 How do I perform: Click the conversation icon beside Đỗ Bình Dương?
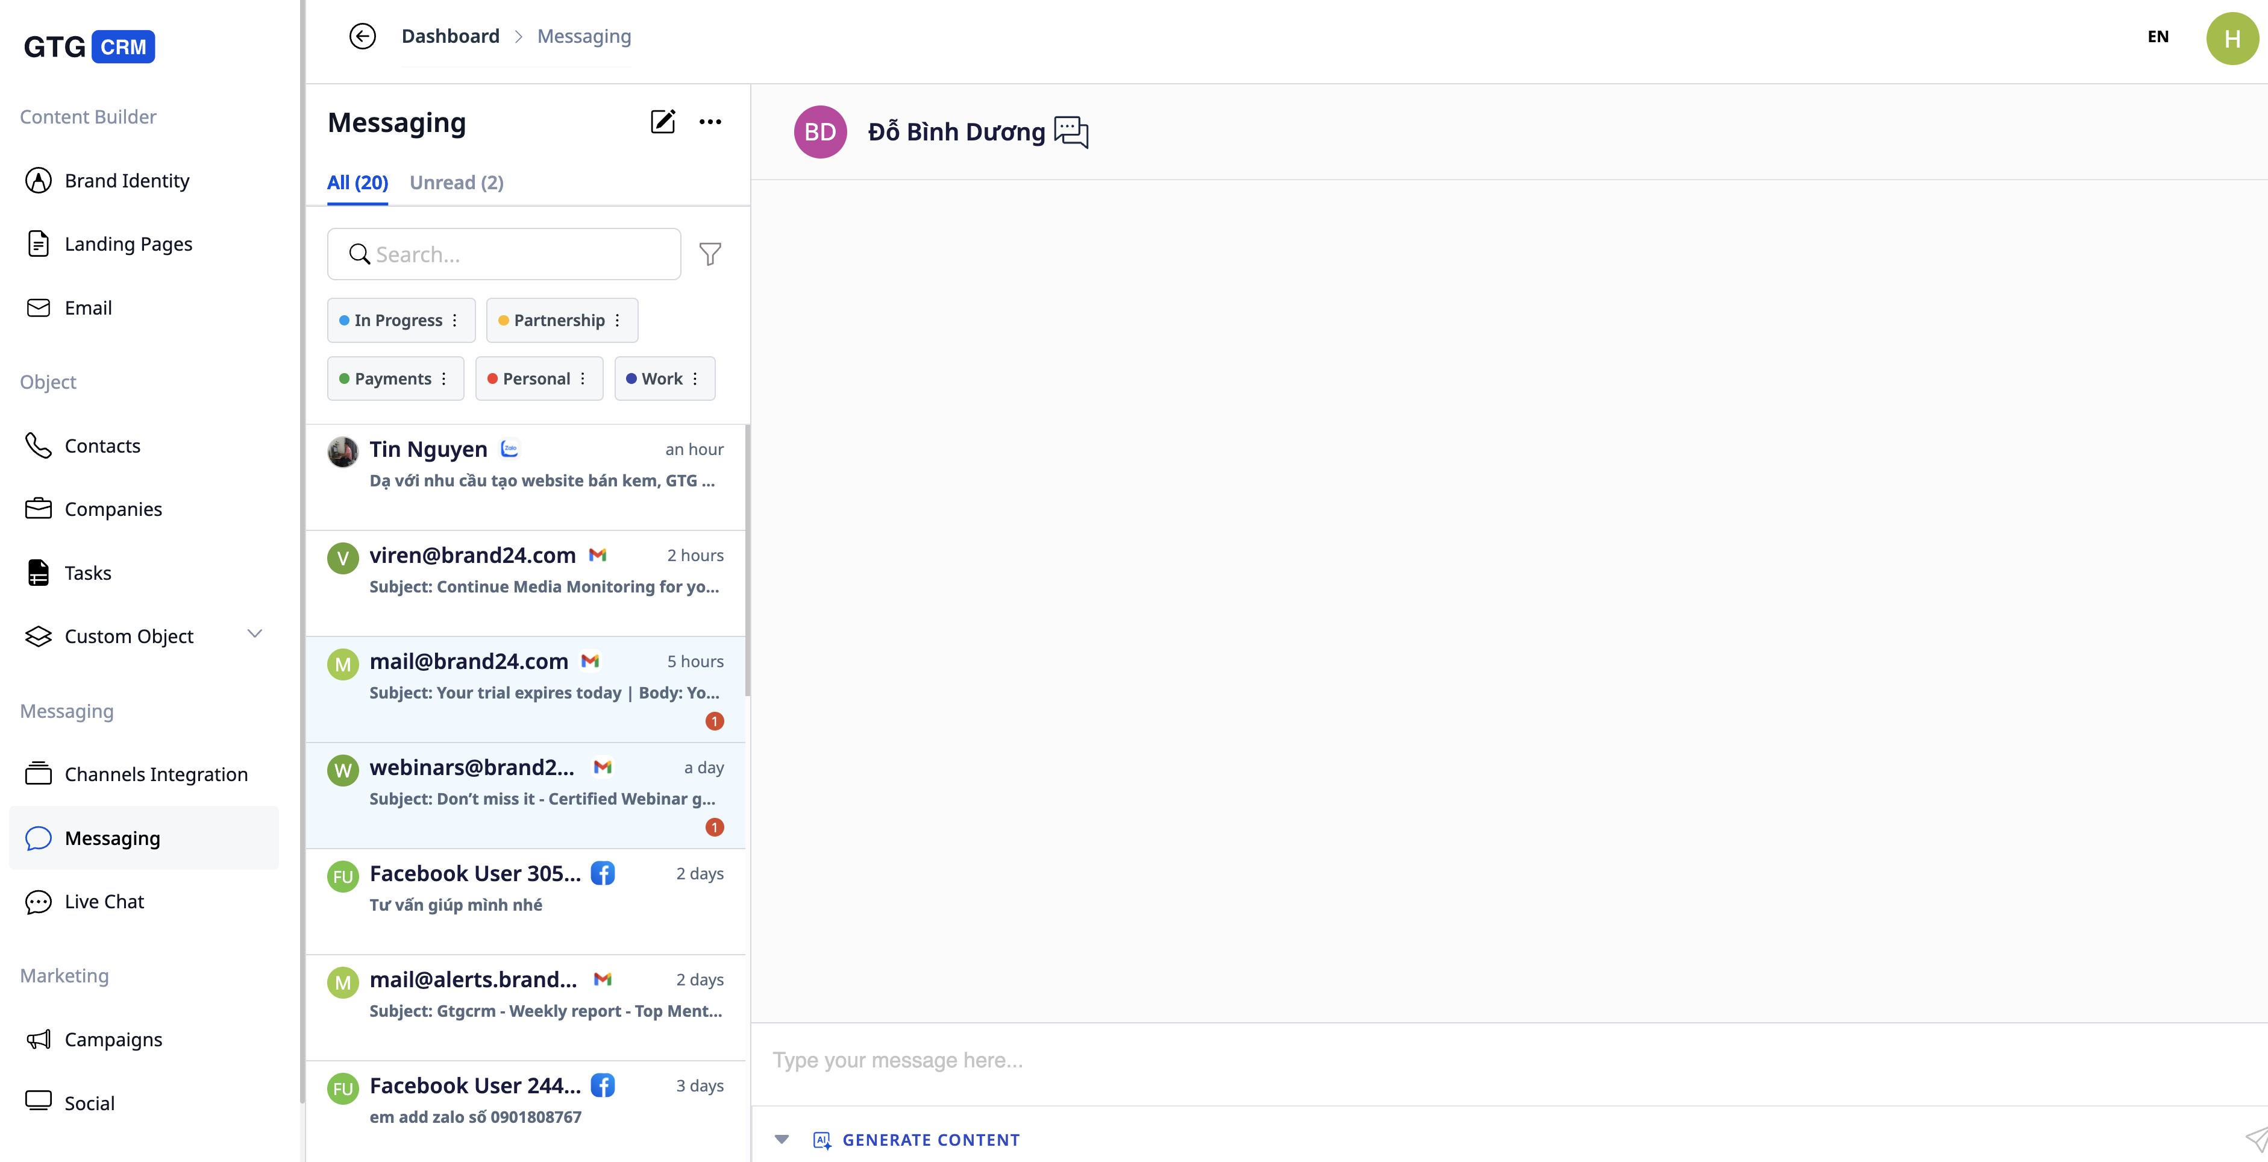coord(1071,132)
